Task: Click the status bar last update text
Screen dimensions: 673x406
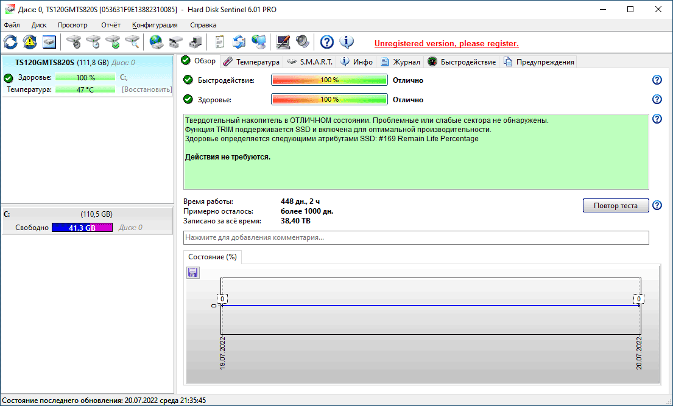Action: tap(104, 401)
